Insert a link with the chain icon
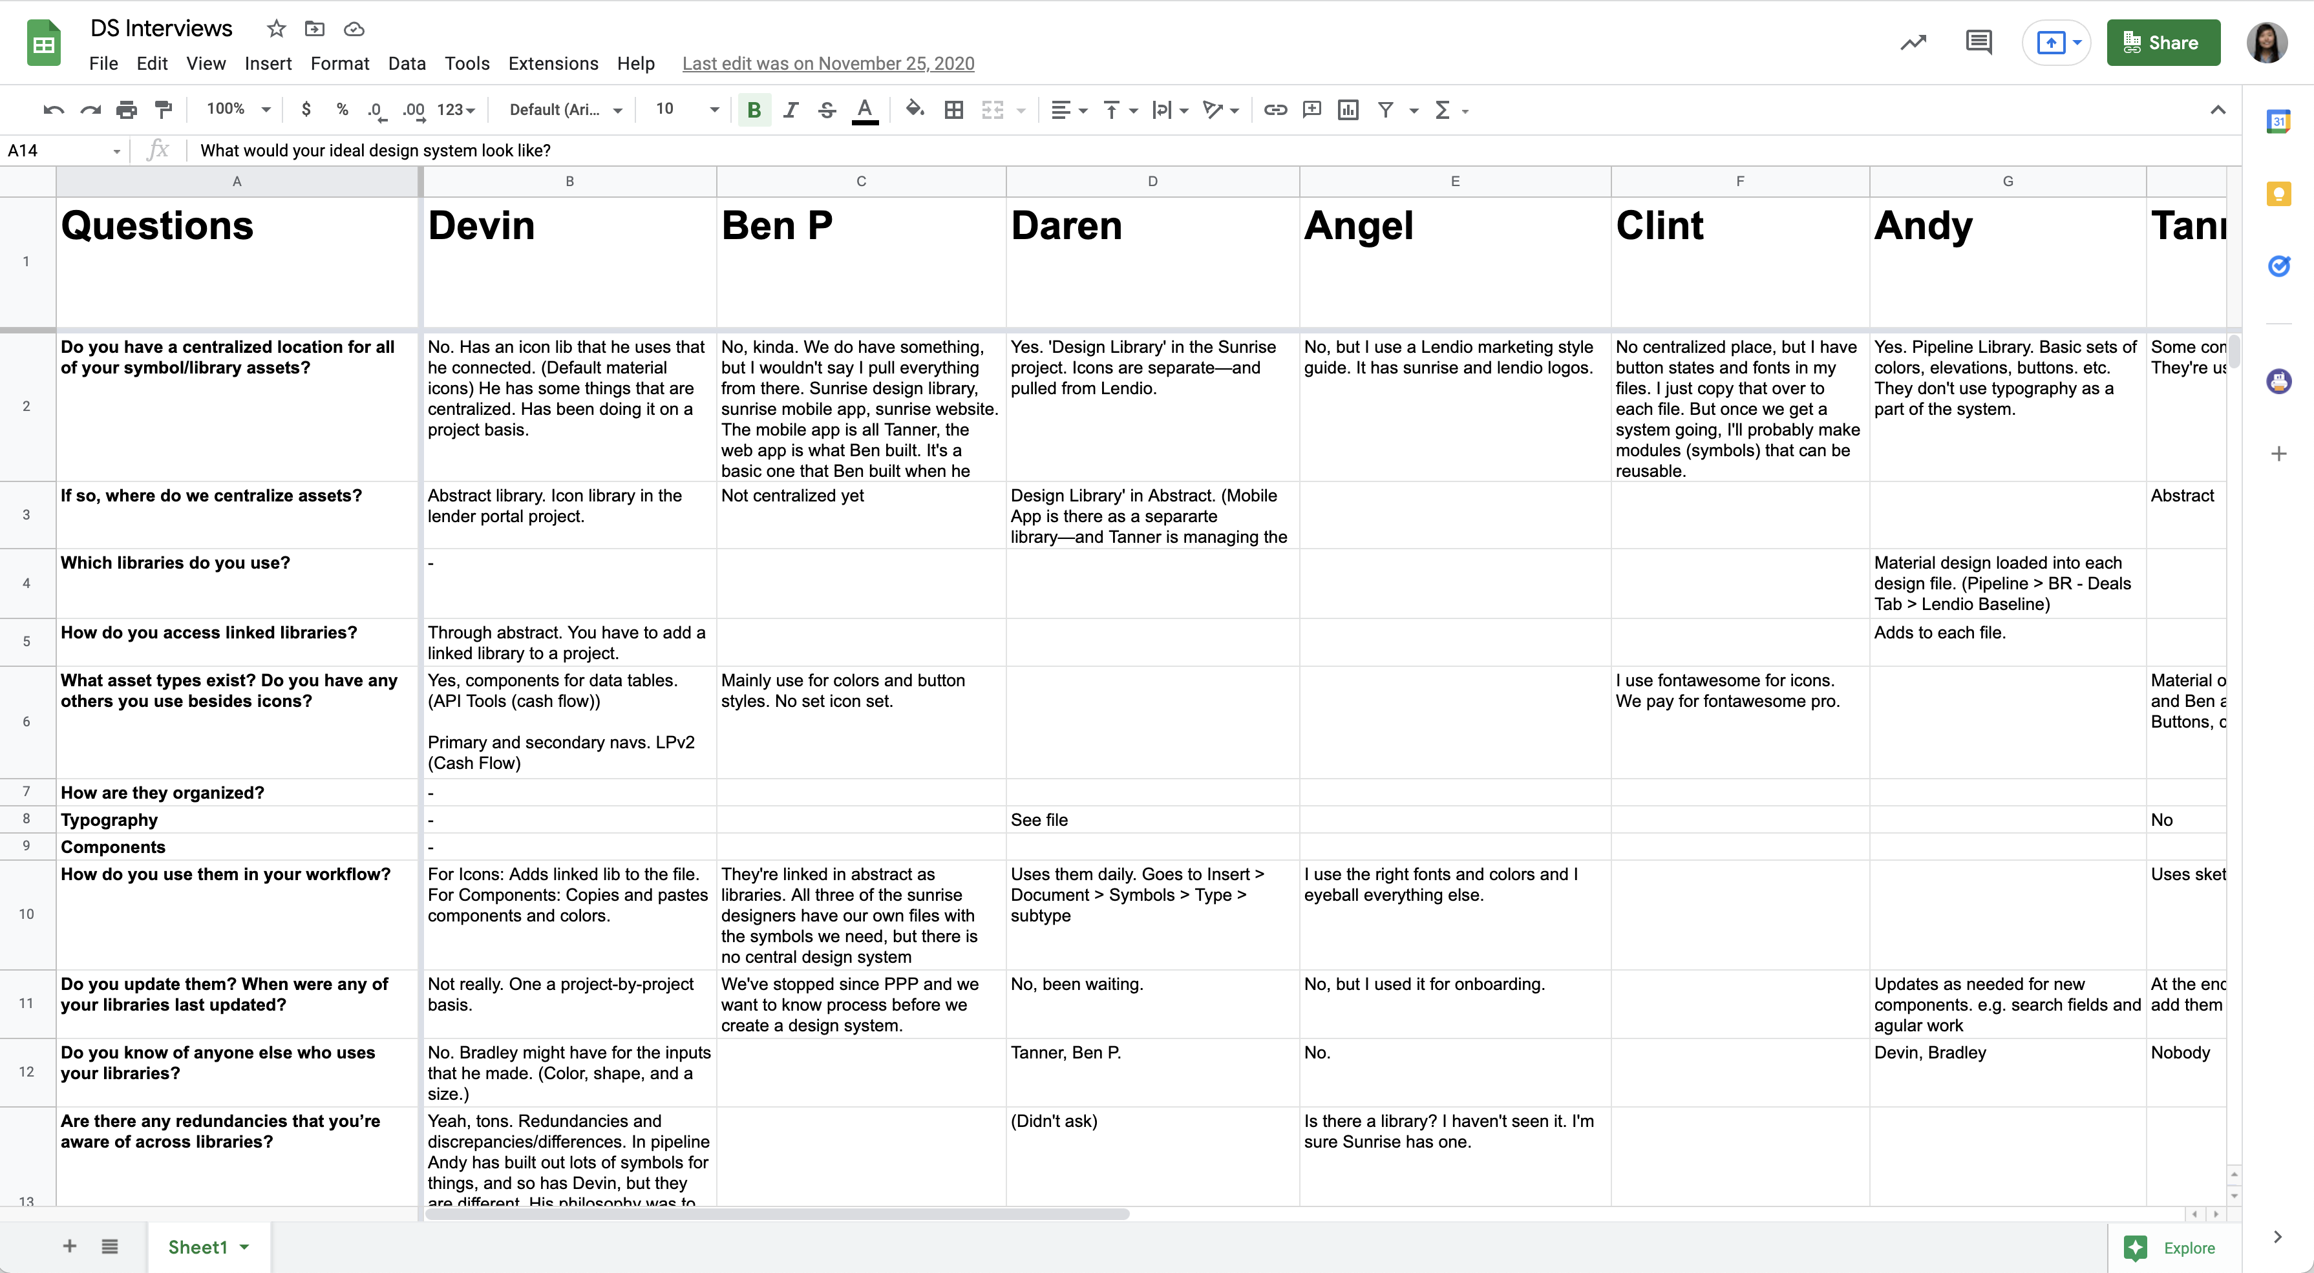Viewport: 2314px width, 1273px height. point(1275,109)
